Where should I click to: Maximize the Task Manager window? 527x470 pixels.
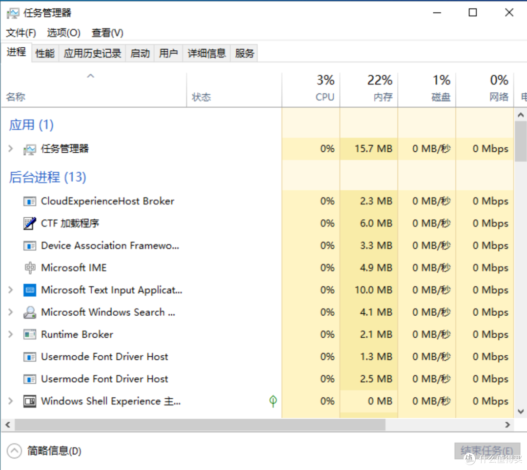[x=472, y=13]
